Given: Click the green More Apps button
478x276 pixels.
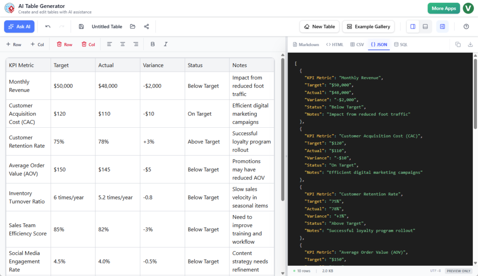Looking at the screenshot, I should coord(443,8).
